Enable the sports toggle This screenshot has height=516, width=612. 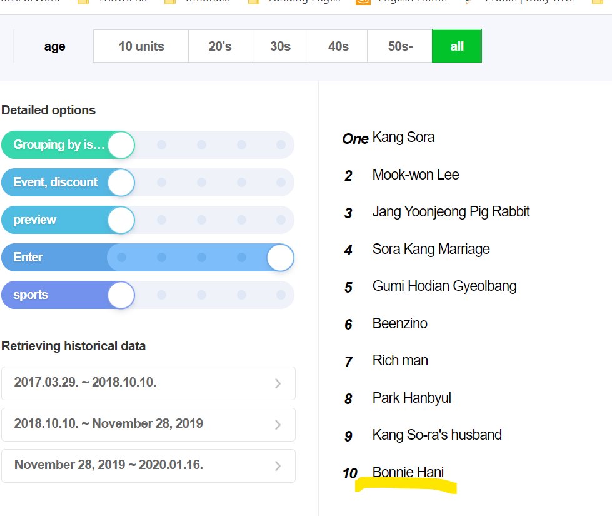coord(121,295)
